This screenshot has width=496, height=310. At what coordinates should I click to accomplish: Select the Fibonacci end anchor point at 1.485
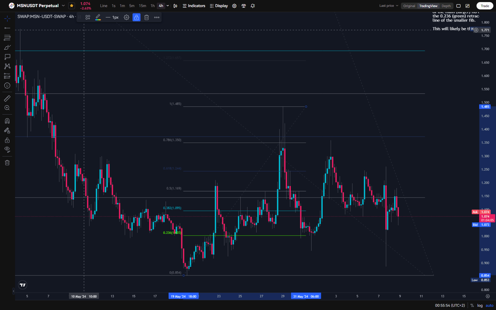(306, 107)
